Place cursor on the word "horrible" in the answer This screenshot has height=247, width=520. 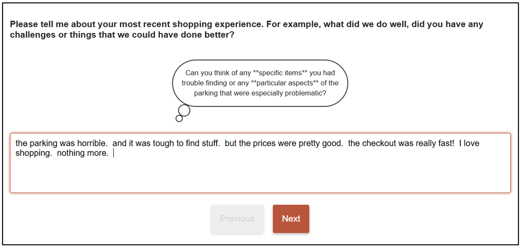[x=92, y=143]
